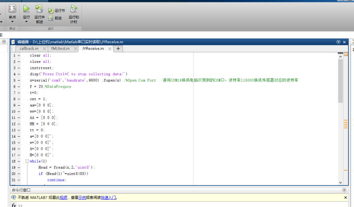The image size is (354, 207).
Task: Click the editor vertical scrollbar thumb
Action: [x=340, y=81]
